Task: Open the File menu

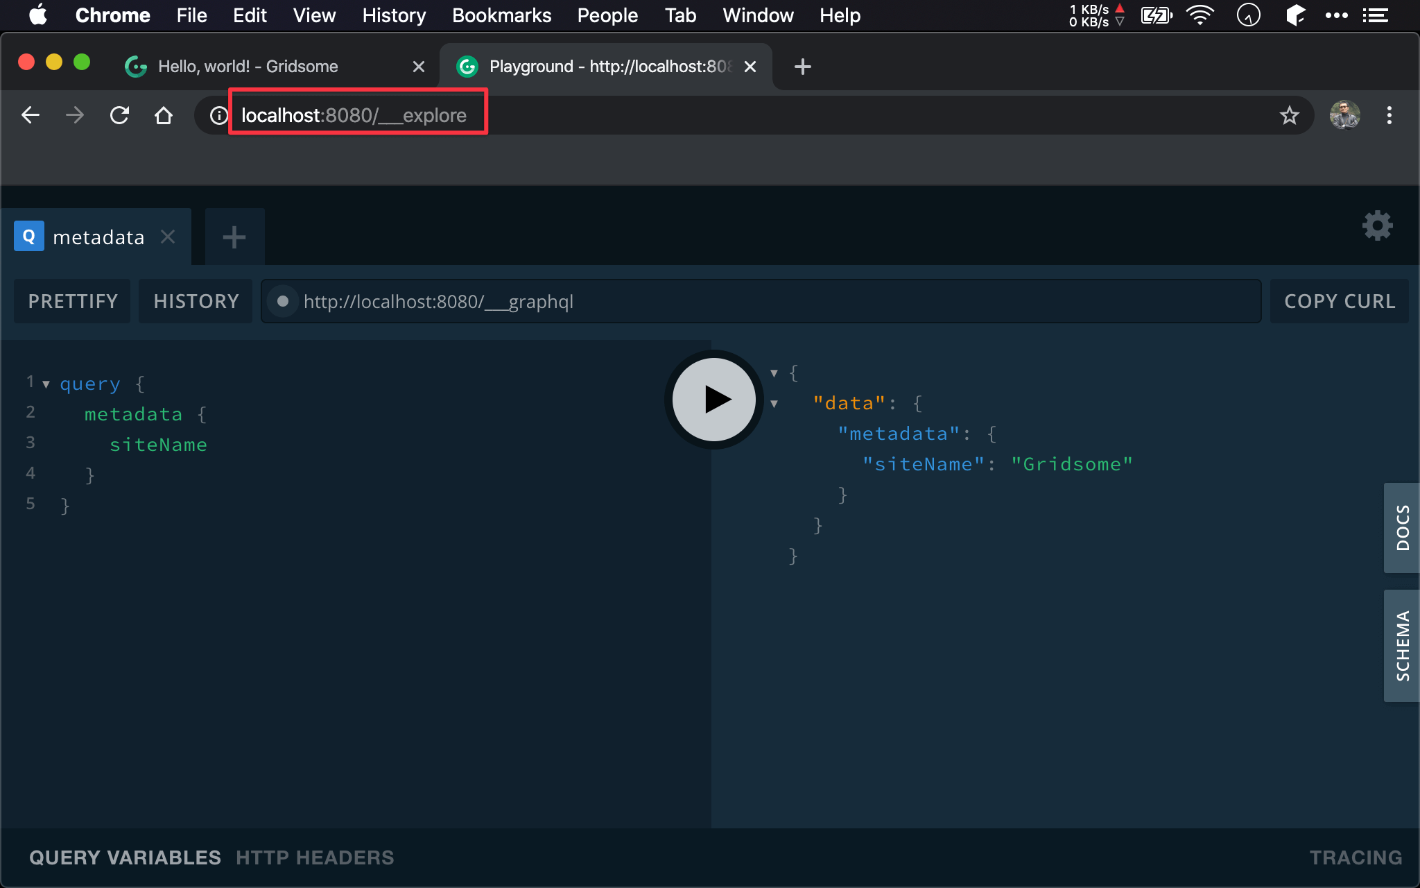Action: click(x=191, y=15)
